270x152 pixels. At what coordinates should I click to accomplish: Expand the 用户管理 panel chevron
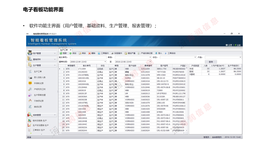click(x=55, y=53)
